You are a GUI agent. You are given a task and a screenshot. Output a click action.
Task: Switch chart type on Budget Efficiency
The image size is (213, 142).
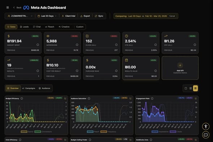[65, 98]
